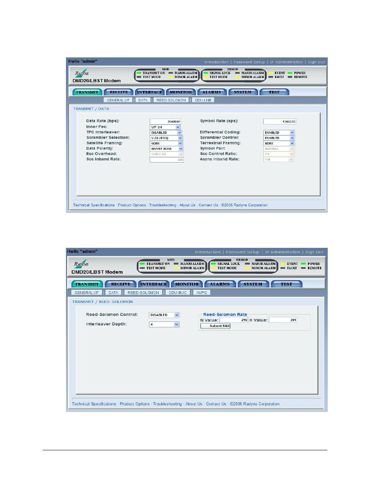Click the Data Rate (bps) field
The height and width of the screenshot is (479, 370).
pyautogui.click(x=165, y=121)
